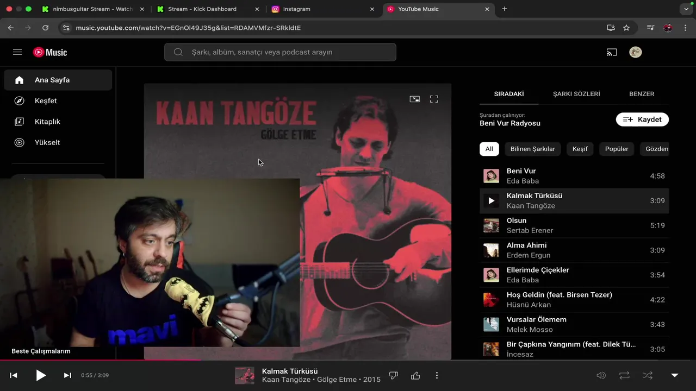696x391 pixels.
Task: Select Vursalar Ölemem in queue
Action: 574,325
